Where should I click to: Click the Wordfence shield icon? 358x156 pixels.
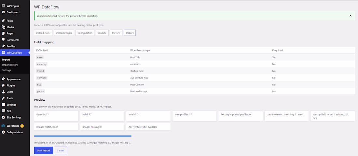click(x=3, y=126)
